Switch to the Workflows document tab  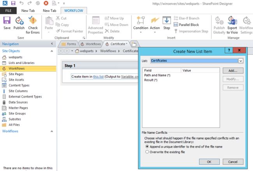[91, 44]
